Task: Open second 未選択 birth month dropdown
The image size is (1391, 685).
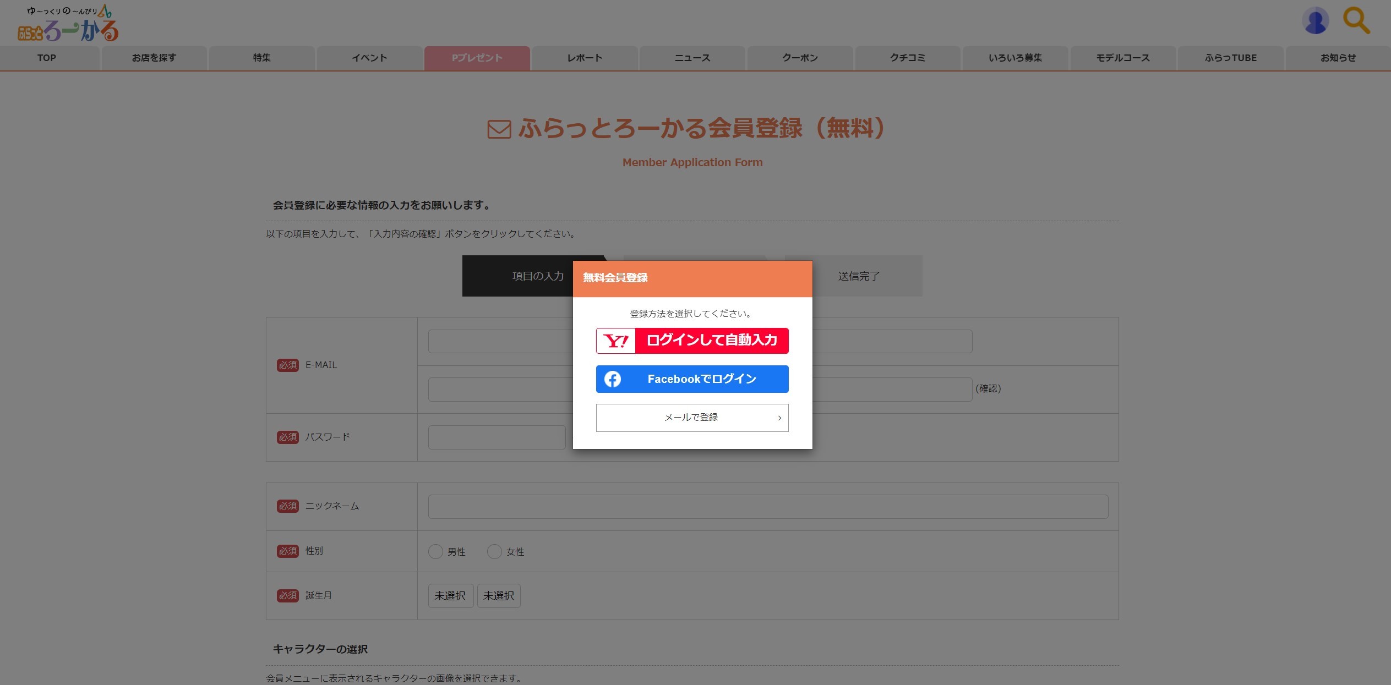Action: pos(499,596)
